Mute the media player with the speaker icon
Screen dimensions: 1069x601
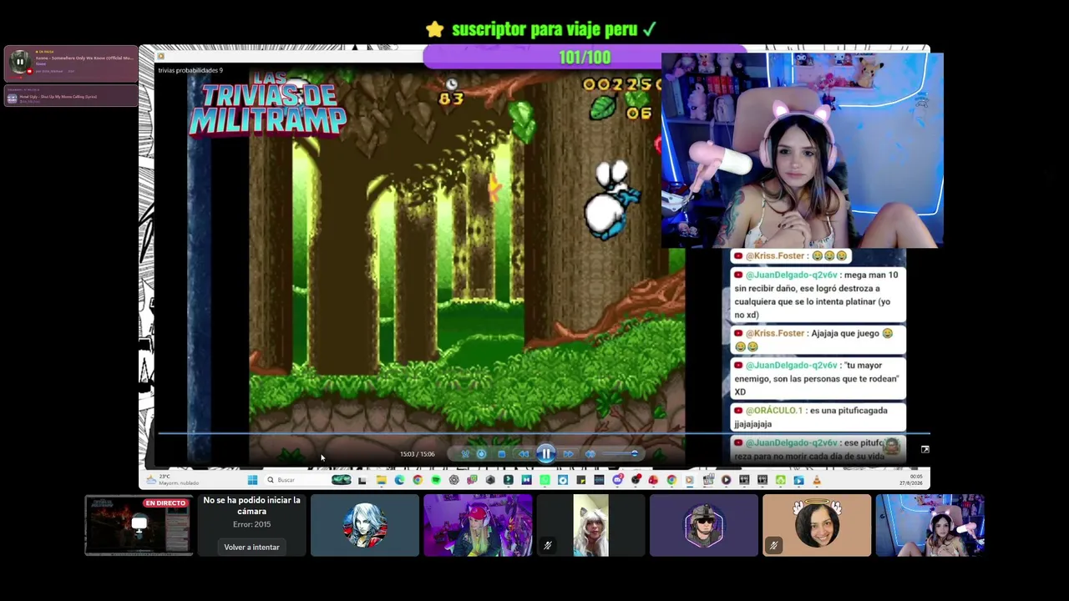pyautogui.click(x=590, y=454)
